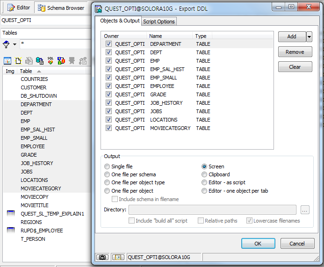Open the Add button dropdown arrow
This screenshot has height=267, width=324.
click(x=309, y=36)
